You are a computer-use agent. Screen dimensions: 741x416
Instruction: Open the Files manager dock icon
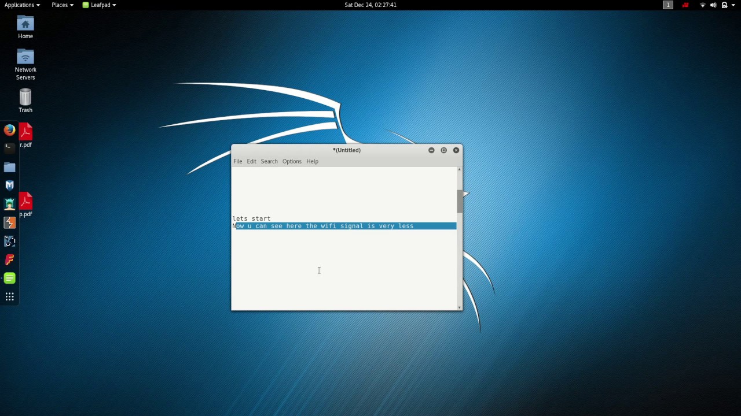pyautogui.click(x=9, y=167)
